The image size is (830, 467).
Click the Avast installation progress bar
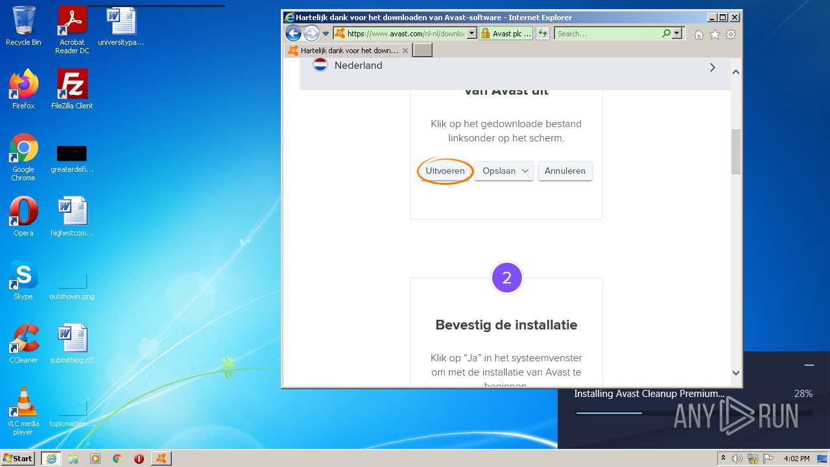(694, 413)
